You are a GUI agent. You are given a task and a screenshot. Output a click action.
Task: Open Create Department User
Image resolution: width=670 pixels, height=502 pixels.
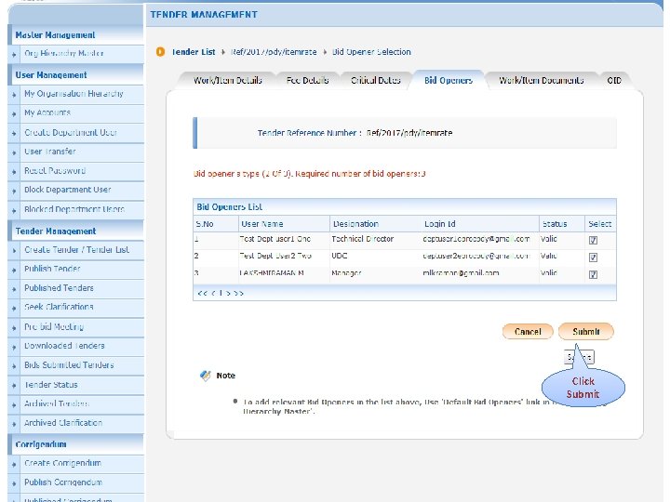(71, 132)
